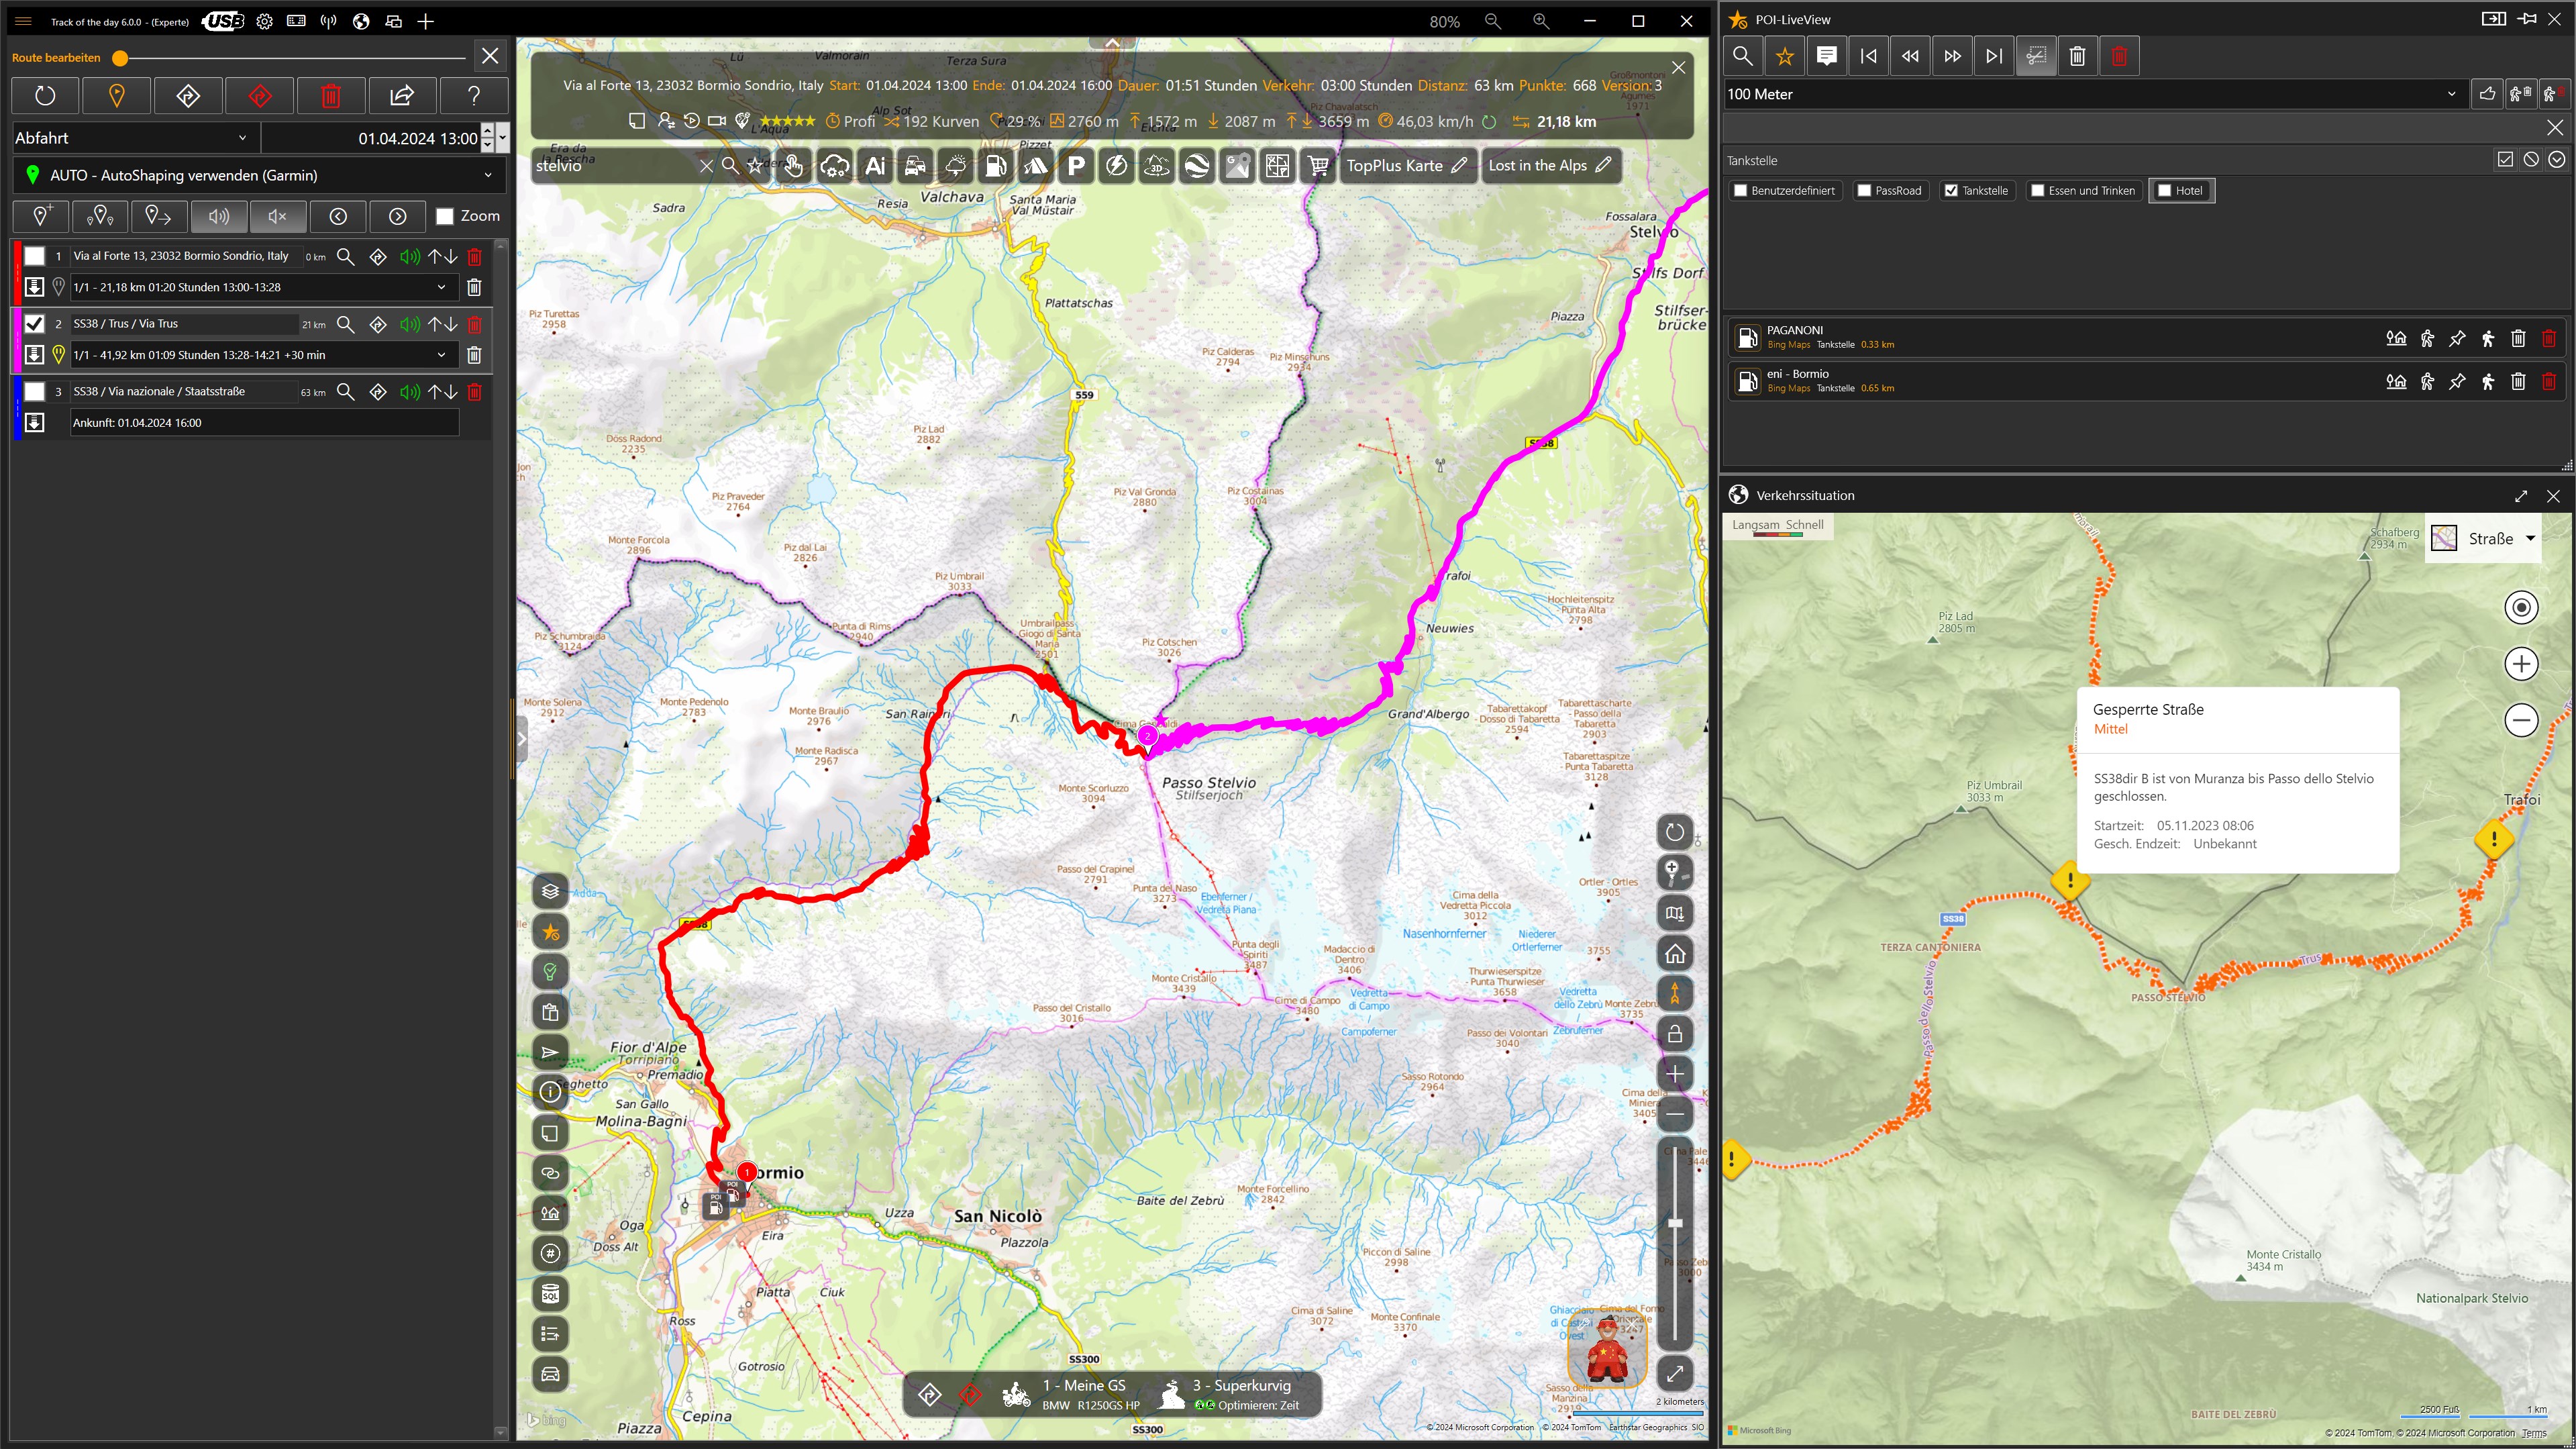Toggle the Zoom checkbox in route editor

tap(445, 216)
